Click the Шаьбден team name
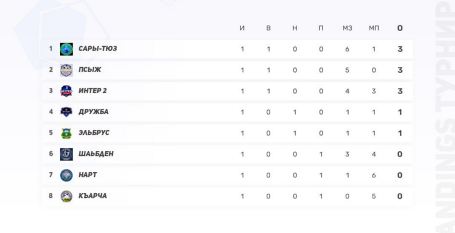This screenshot has width=455, height=233. pyautogui.click(x=95, y=154)
